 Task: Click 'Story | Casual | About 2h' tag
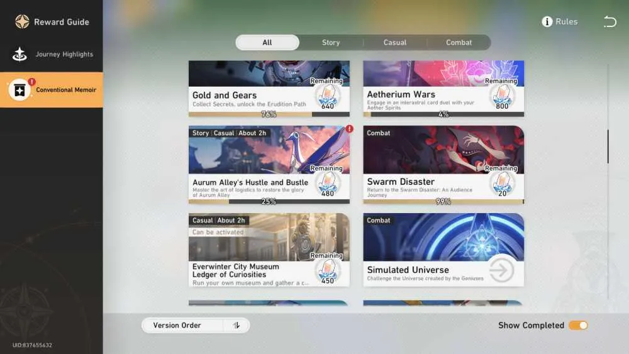pyautogui.click(x=229, y=133)
